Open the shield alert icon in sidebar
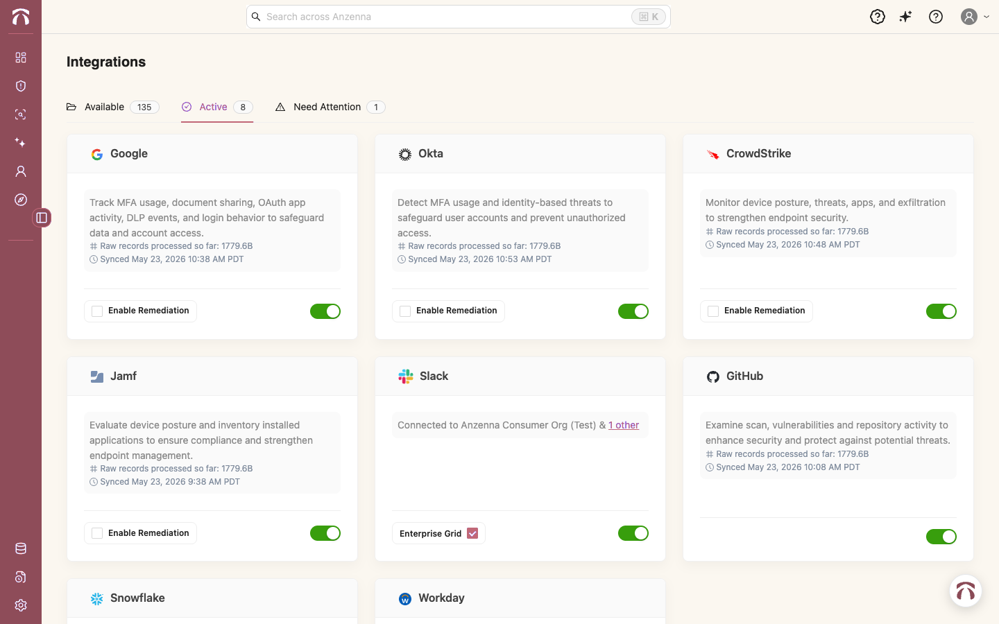 tap(21, 86)
